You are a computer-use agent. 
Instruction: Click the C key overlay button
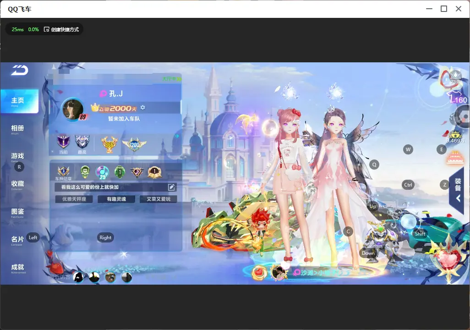click(x=348, y=231)
